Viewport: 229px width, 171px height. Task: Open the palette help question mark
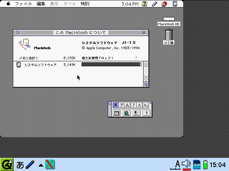click(146, 113)
